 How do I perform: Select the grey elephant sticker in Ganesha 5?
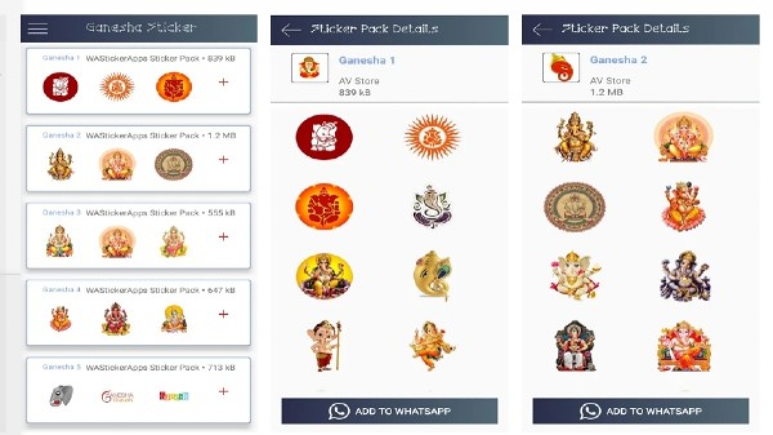point(61,396)
